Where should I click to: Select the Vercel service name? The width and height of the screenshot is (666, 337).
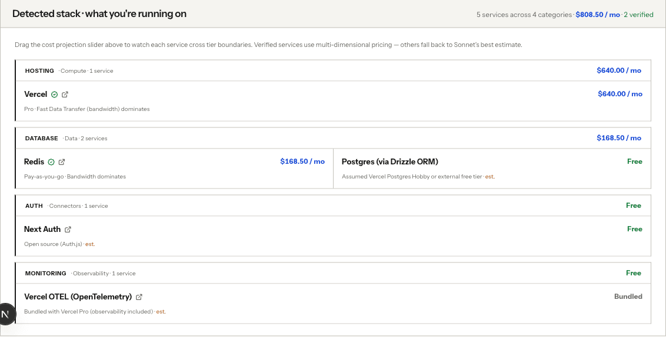36,94
